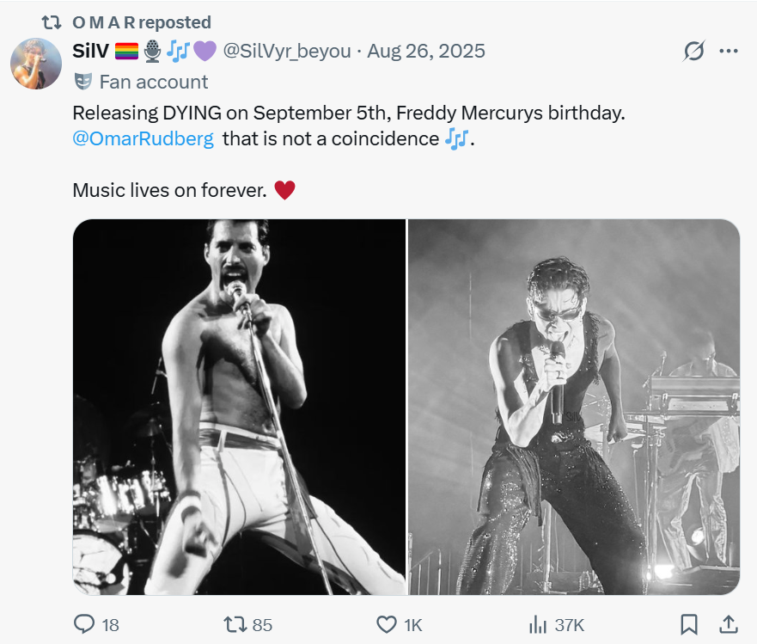The width and height of the screenshot is (757, 644).
Task: Reply to the post with 18 comments
Action: (x=86, y=624)
